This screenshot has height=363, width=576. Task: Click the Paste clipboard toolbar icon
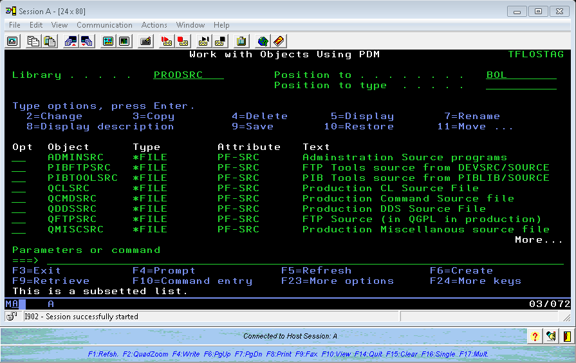[50, 41]
